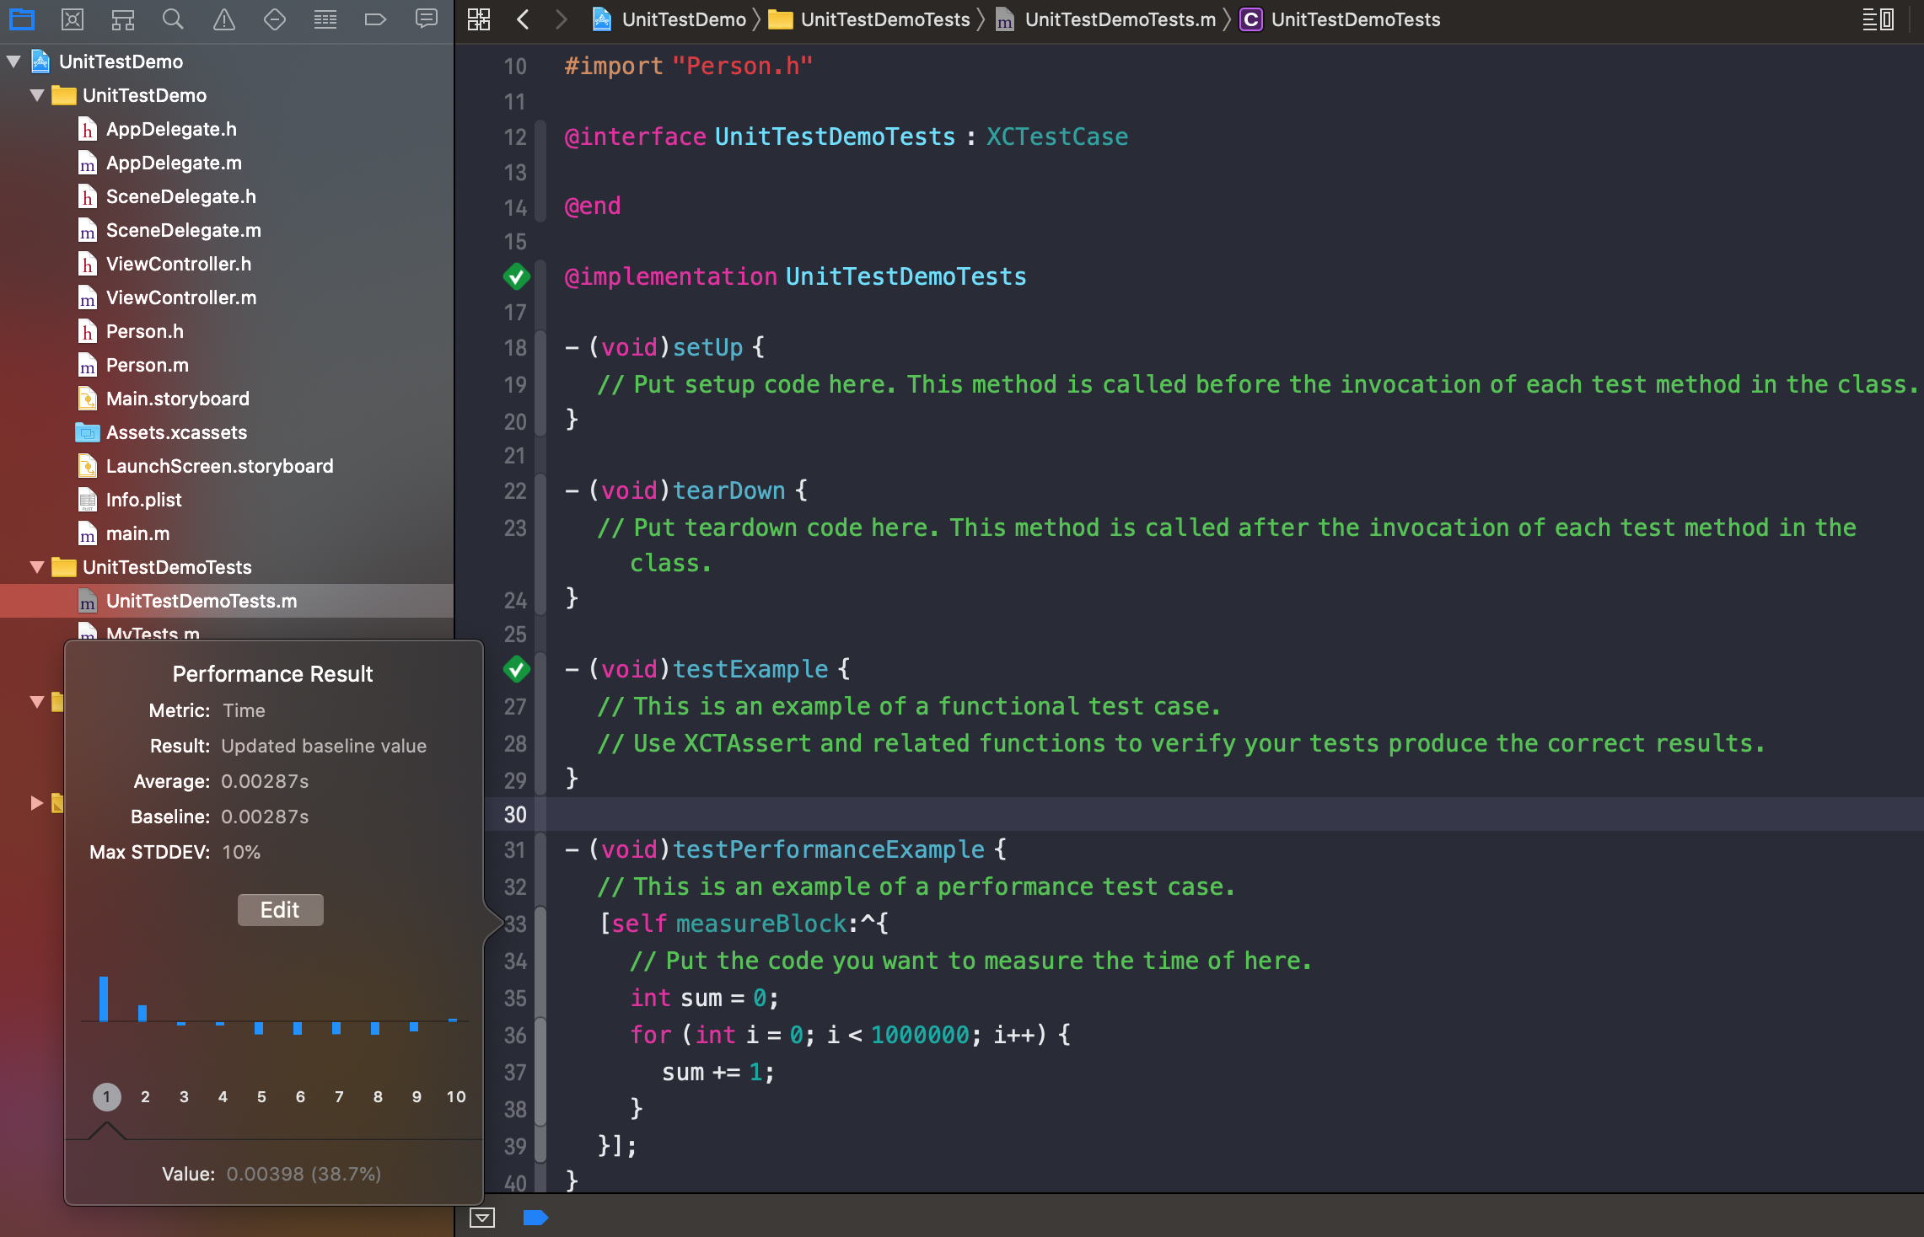Click the Edit button in Performance Result
Image resolution: width=1924 pixels, height=1237 pixels.
coord(280,910)
